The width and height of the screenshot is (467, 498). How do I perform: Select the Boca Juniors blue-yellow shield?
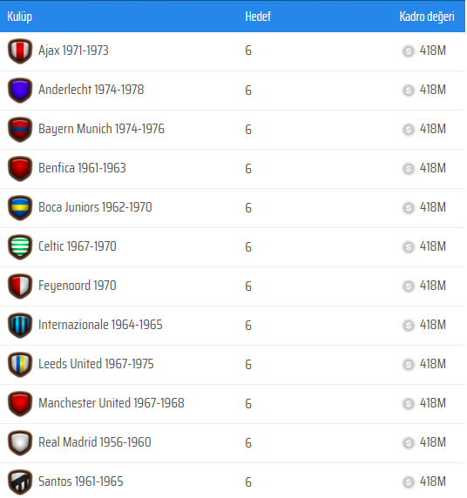(20, 208)
